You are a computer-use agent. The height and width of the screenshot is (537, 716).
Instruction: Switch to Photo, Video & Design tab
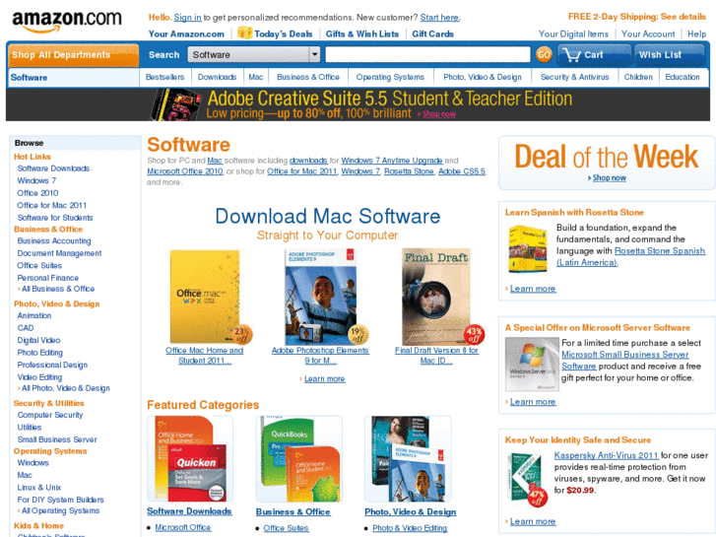tap(483, 77)
